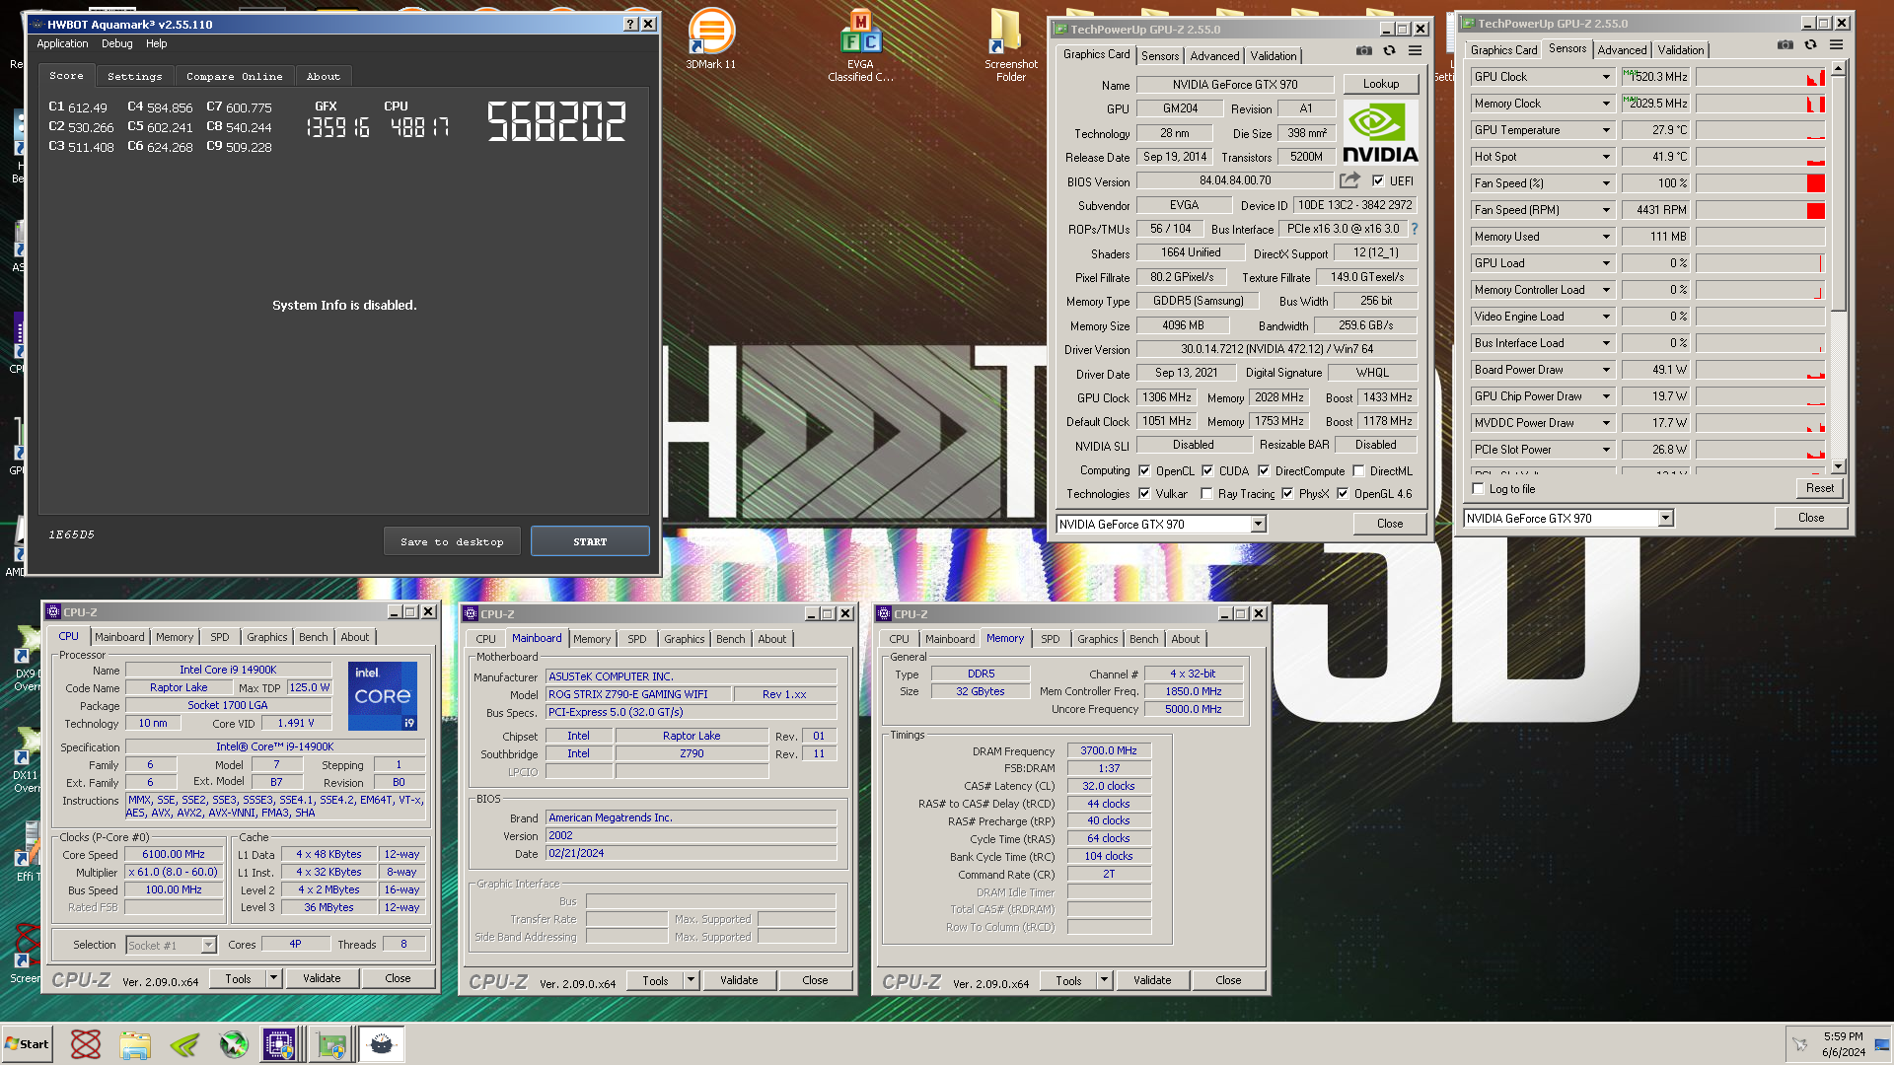The image size is (1894, 1065).
Task: Toggle DirectML checkbox
Action: point(1358,471)
